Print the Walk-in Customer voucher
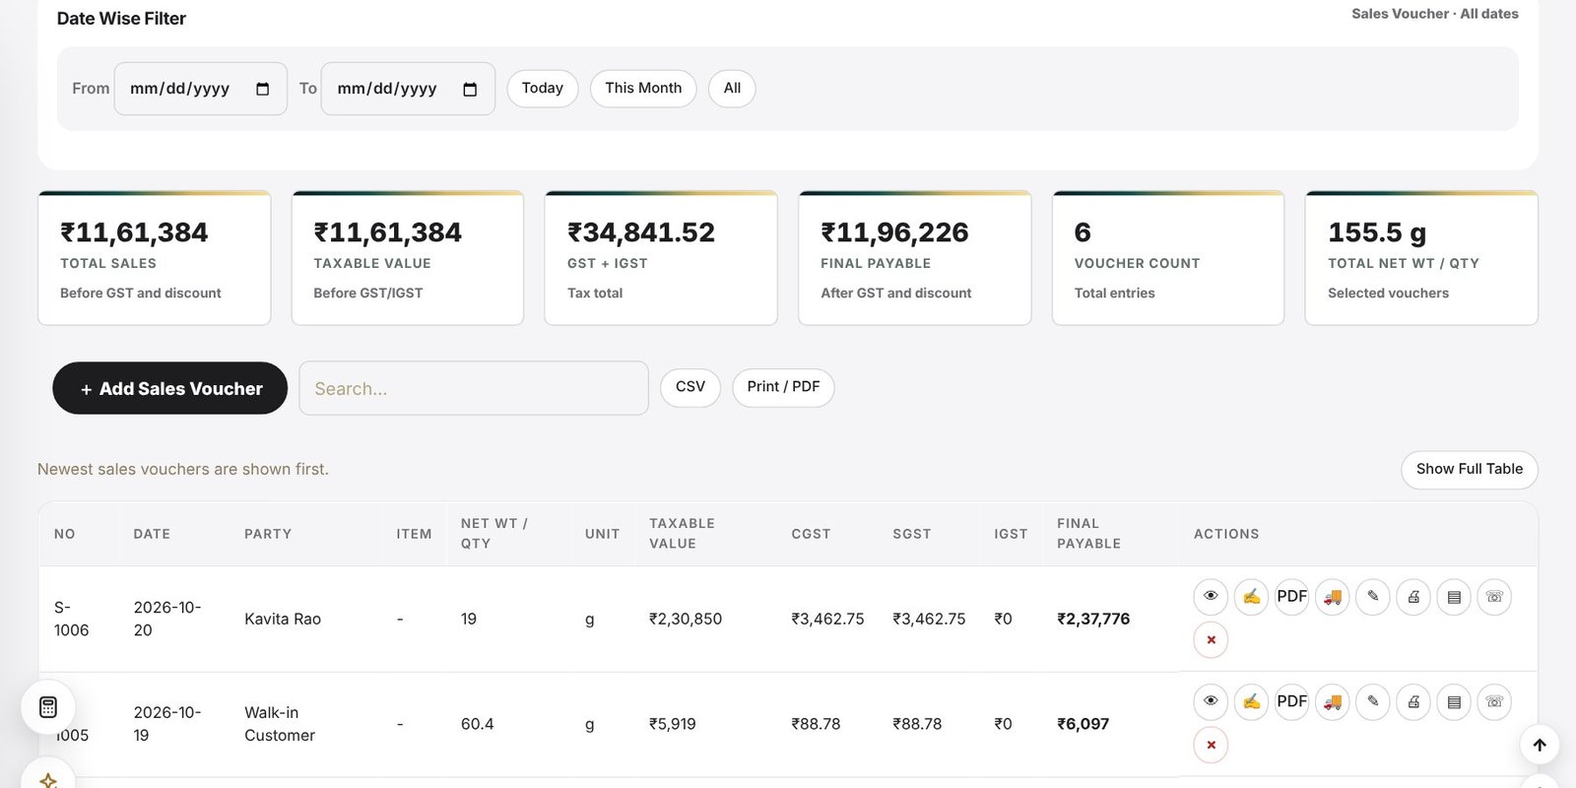The height and width of the screenshot is (788, 1576). 1412,702
